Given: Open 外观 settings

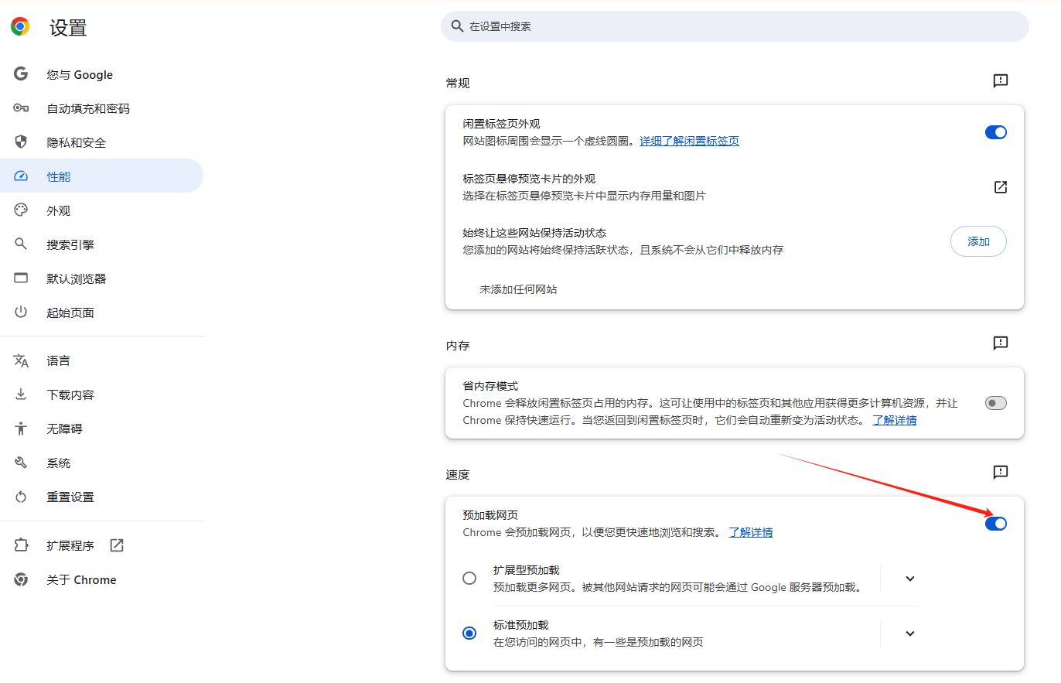Looking at the screenshot, I should [x=102, y=210].
